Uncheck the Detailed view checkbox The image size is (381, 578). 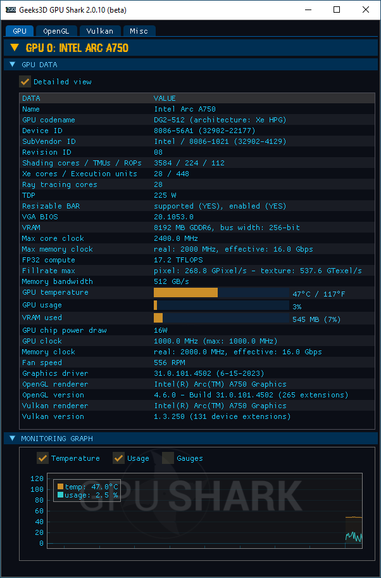(x=25, y=82)
